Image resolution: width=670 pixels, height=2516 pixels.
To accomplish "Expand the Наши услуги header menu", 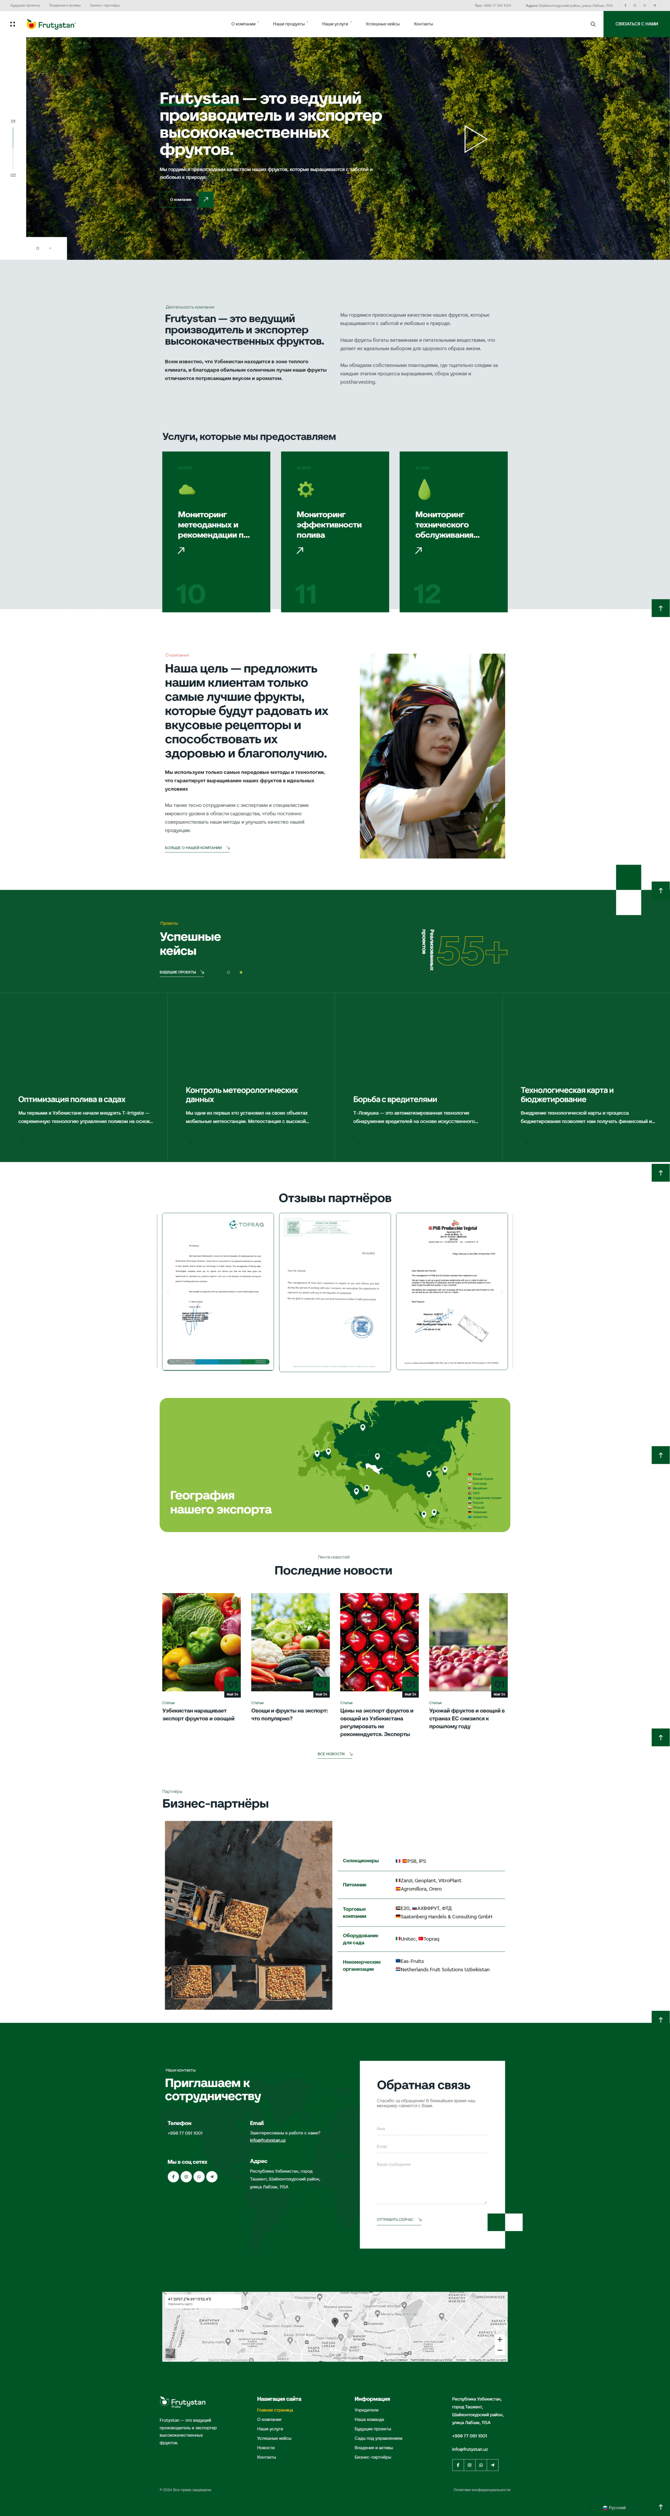I will pyautogui.click(x=336, y=23).
